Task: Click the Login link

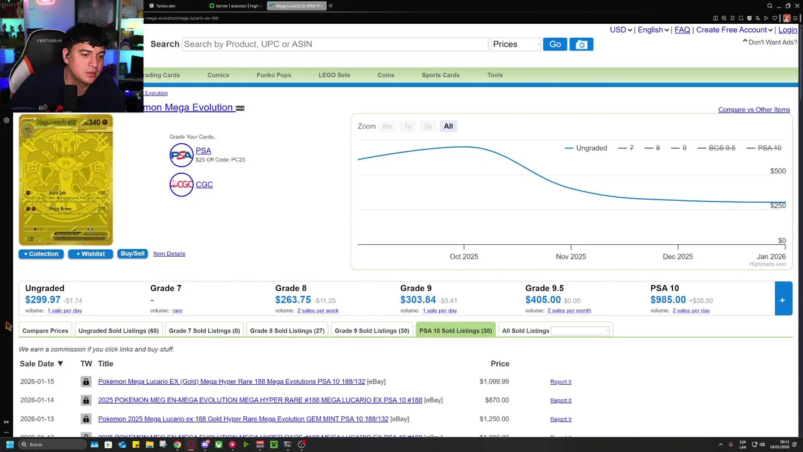Action: (x=788, y=30)
